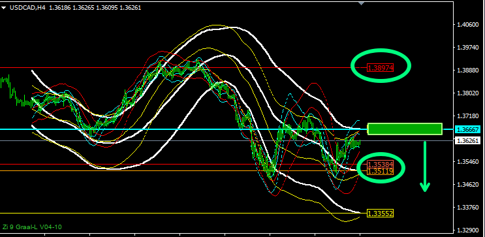This screenshot has height=237, width=485.
Task: Click 1.35460 on the price scale
Action: pyautogui.click(x=468, y=162)
